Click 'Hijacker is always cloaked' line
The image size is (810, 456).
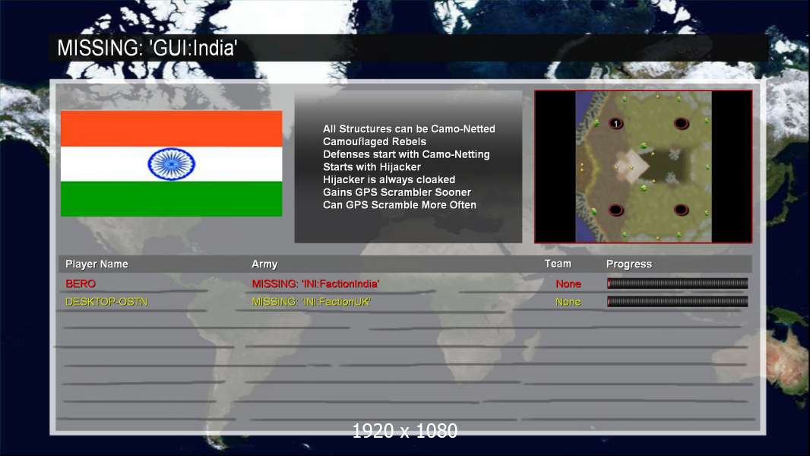tap(389, 179)
